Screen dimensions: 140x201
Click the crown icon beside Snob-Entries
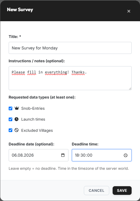16,108
